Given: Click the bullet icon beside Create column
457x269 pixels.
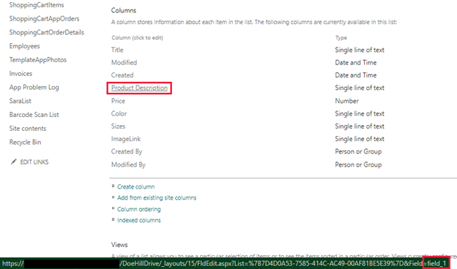Looking at the screenshot, I should 113,186.
